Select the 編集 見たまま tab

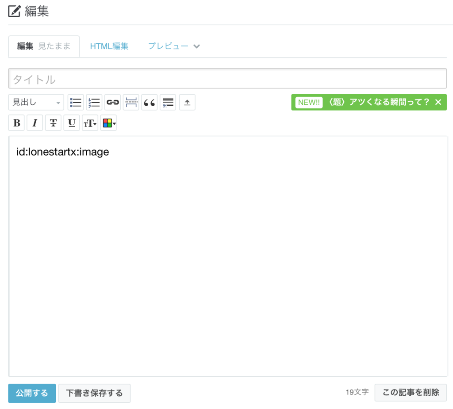43,46
